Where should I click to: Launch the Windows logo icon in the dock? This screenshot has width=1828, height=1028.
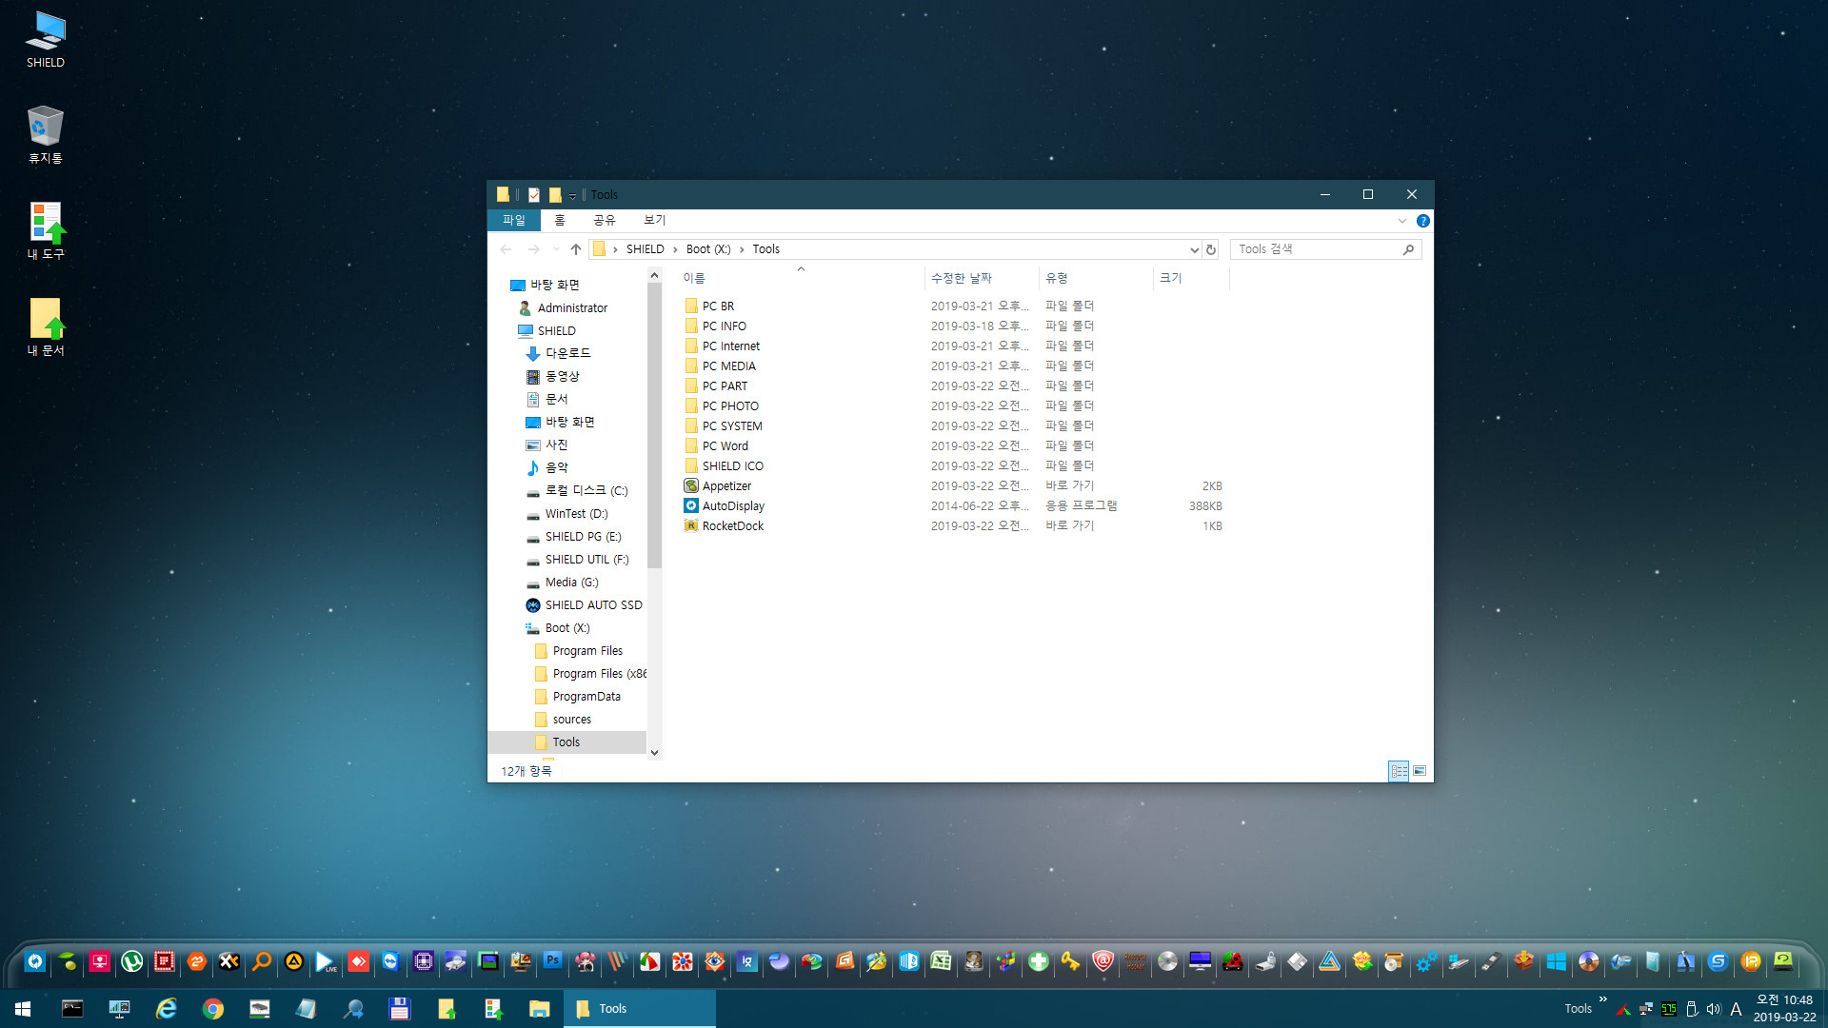click(1557, 961)
